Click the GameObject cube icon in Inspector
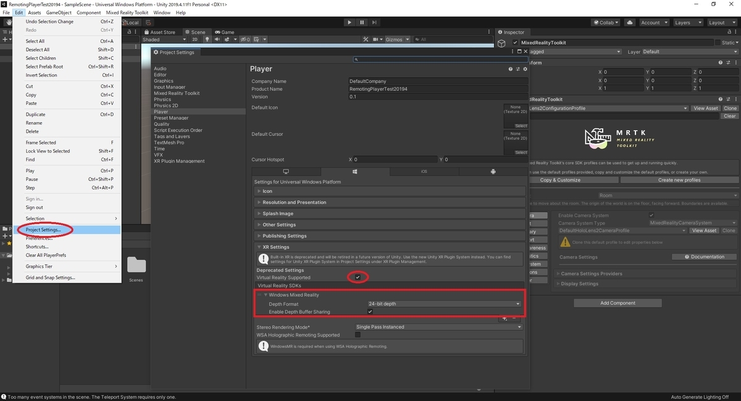Image resolution: width=741 pixels, height=401 pixels. pyautogui.click(x=502, y=43)
